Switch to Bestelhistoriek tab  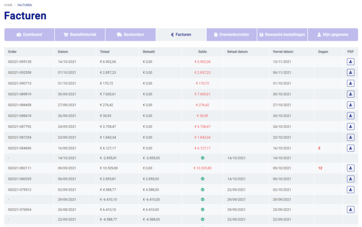pos(79,34)
